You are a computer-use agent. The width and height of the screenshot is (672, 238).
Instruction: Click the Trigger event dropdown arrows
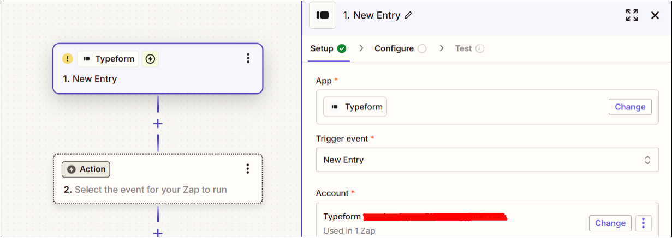647,160
